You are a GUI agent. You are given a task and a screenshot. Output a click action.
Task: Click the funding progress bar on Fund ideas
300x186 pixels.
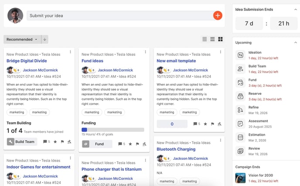coord(113,130)
